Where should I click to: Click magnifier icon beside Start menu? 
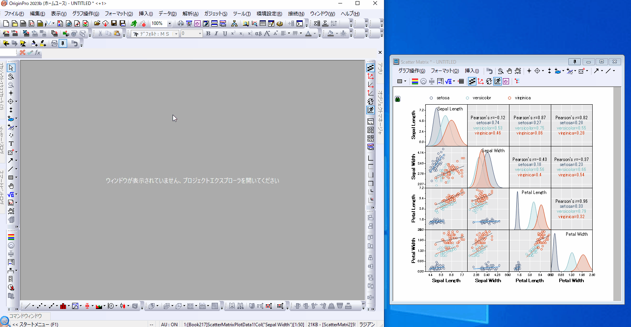click(x=5, y=322)
